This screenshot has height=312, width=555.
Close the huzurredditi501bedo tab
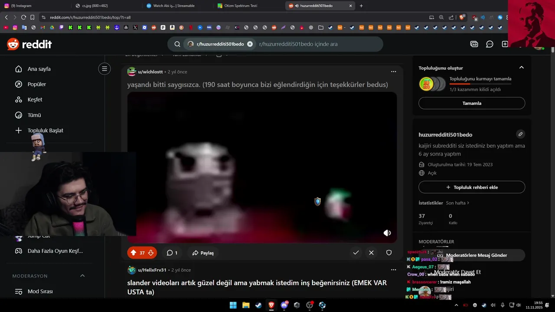coord(350,6)
